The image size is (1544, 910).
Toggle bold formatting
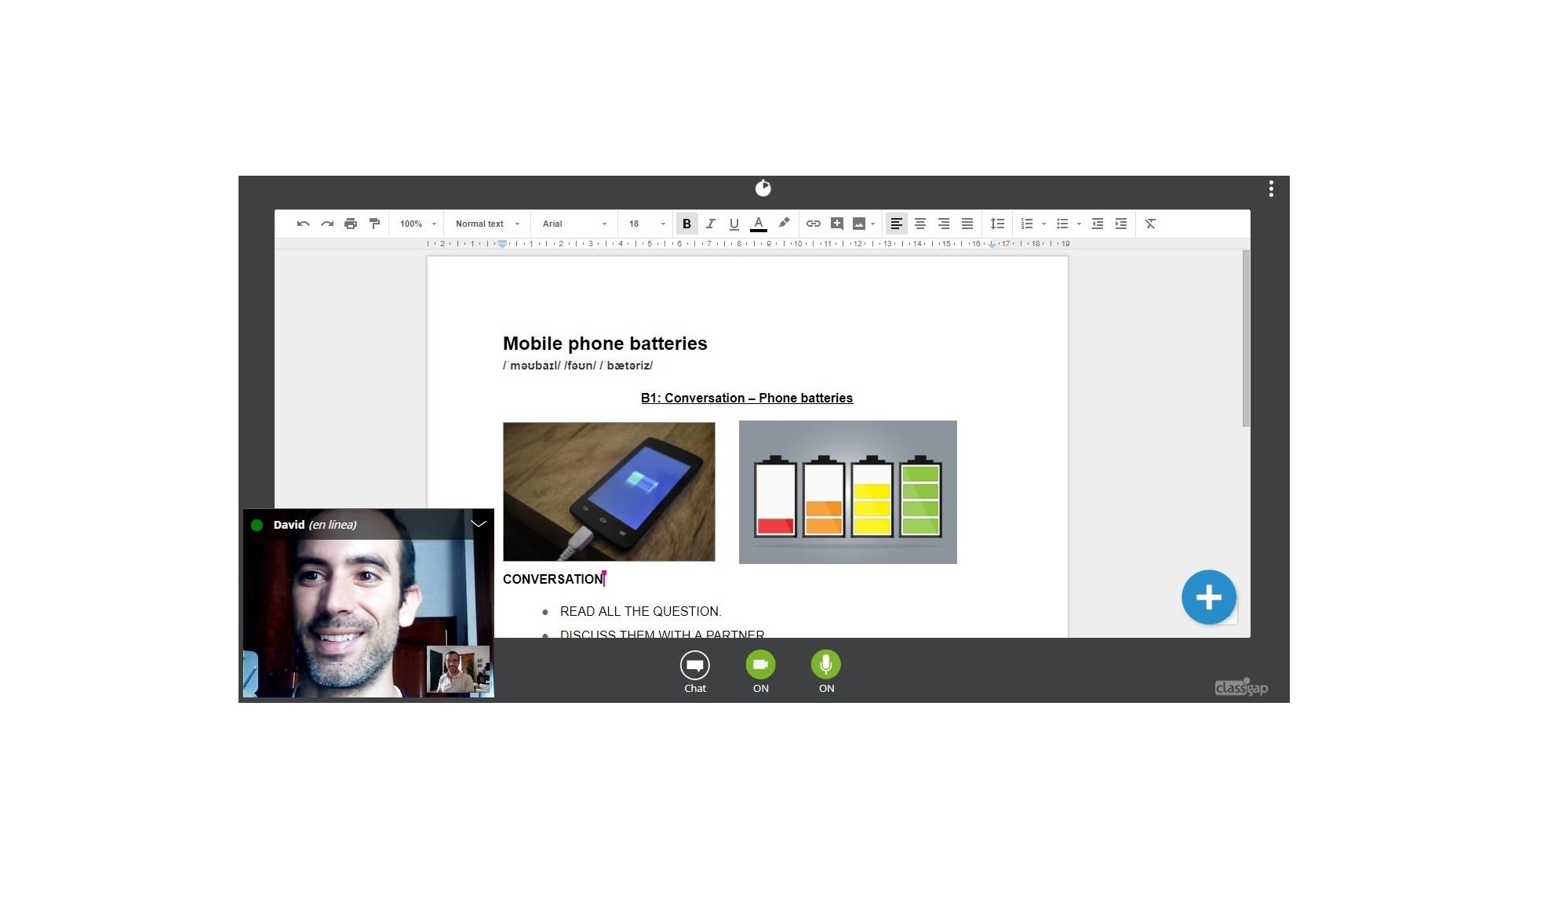(x=686, y=224)
